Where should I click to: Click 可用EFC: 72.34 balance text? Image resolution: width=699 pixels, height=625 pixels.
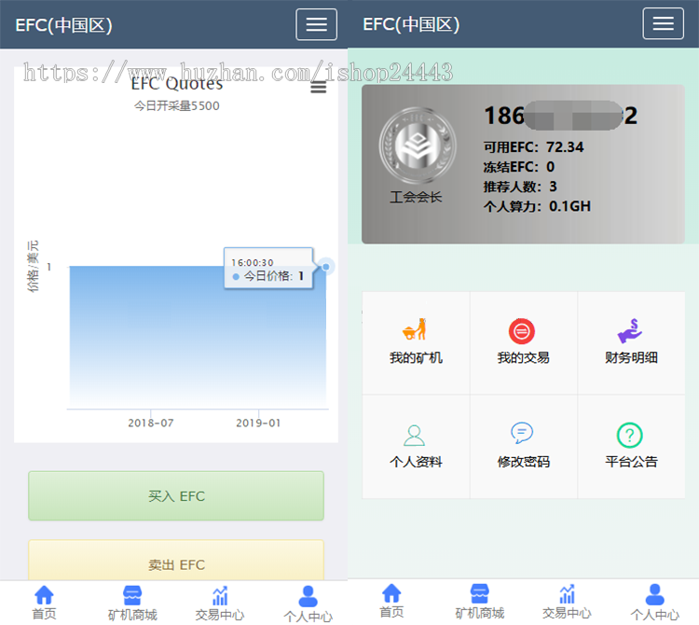(x=534, y=147)
